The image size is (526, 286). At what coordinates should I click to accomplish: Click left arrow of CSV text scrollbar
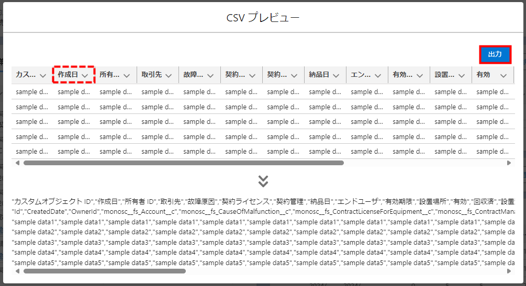coord(17,271)
